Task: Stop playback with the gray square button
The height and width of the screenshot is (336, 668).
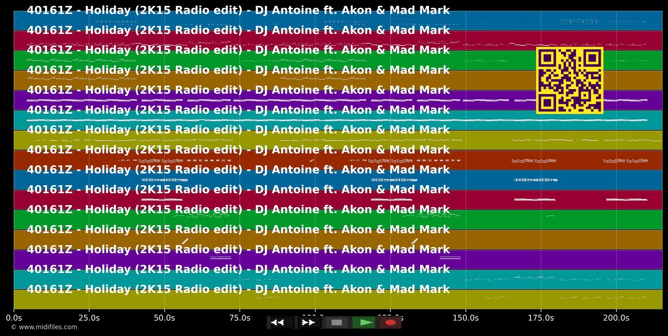Action: pos(337,322)
